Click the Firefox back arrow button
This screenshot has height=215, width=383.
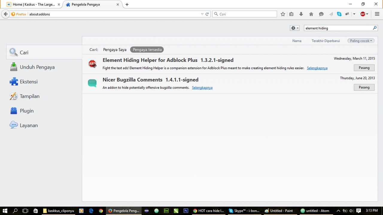coord(5,14)
